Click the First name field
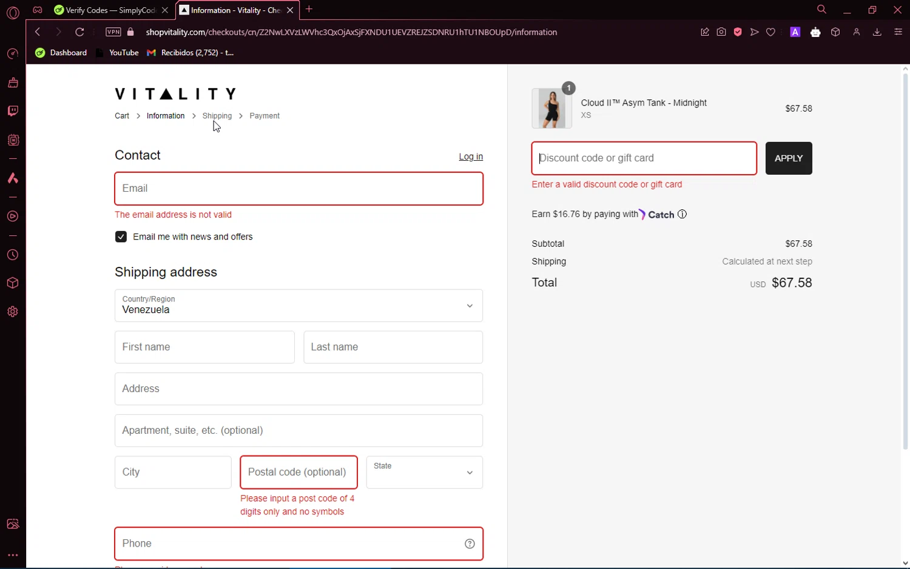Screen dimensions: 910x569 pos(204,347)
